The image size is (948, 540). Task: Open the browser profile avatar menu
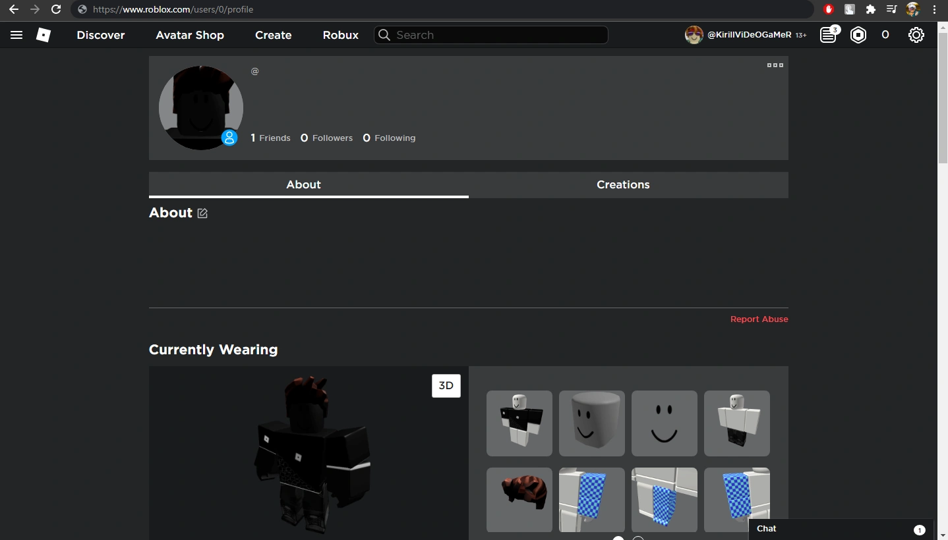[x=913, y=9]
